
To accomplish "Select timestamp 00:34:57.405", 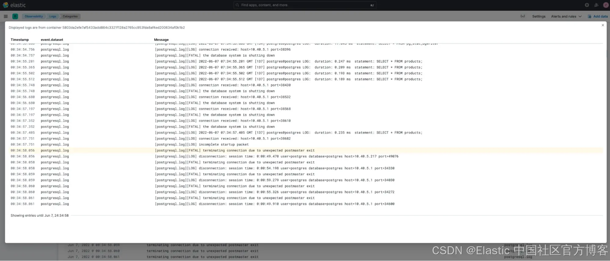I will tap(23, 133).
